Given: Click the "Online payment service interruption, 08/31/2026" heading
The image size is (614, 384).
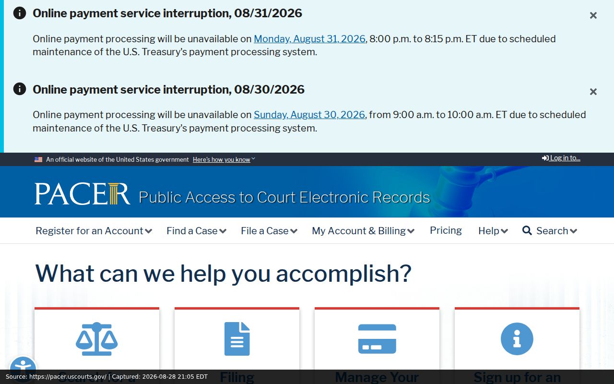Looking at the screenshot, I should coord(167,13).
